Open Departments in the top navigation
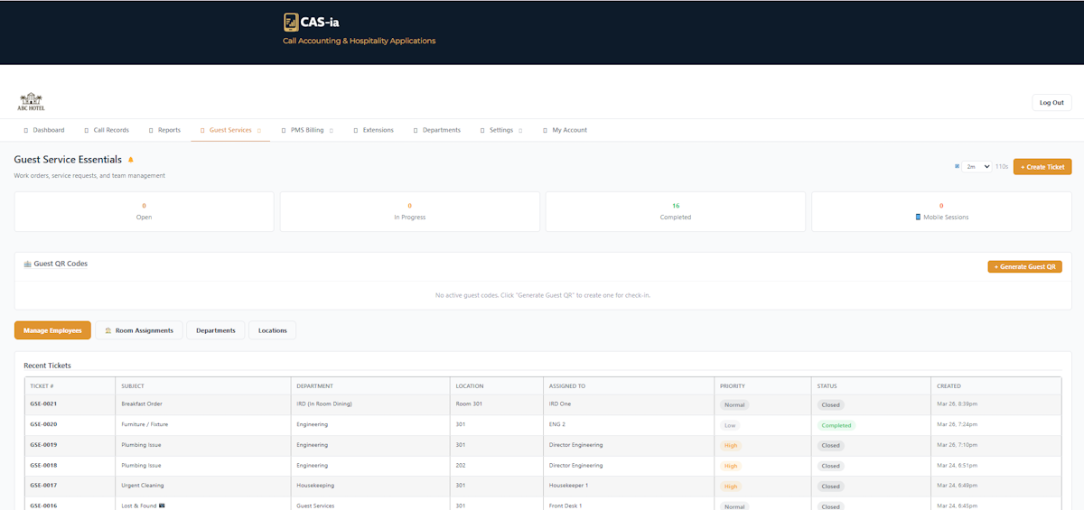The width and height of the screenshot is (1084, 510). pos(436,130)
